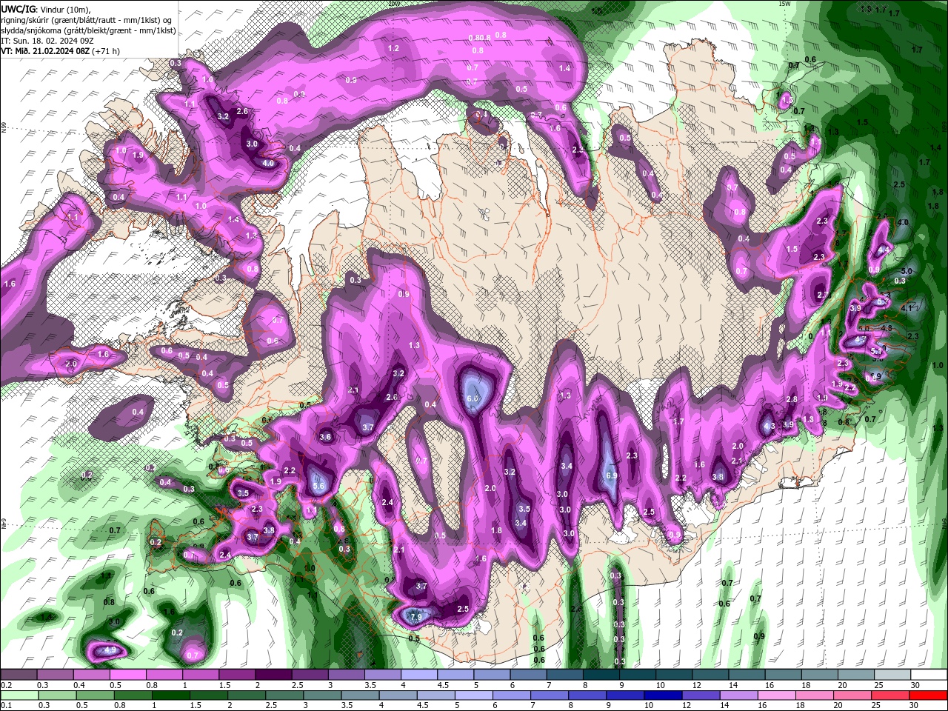The height and width of the screenshot is (711, 948).
Task: Click the 4.7 snowfall value on the map
Action: 861,339
